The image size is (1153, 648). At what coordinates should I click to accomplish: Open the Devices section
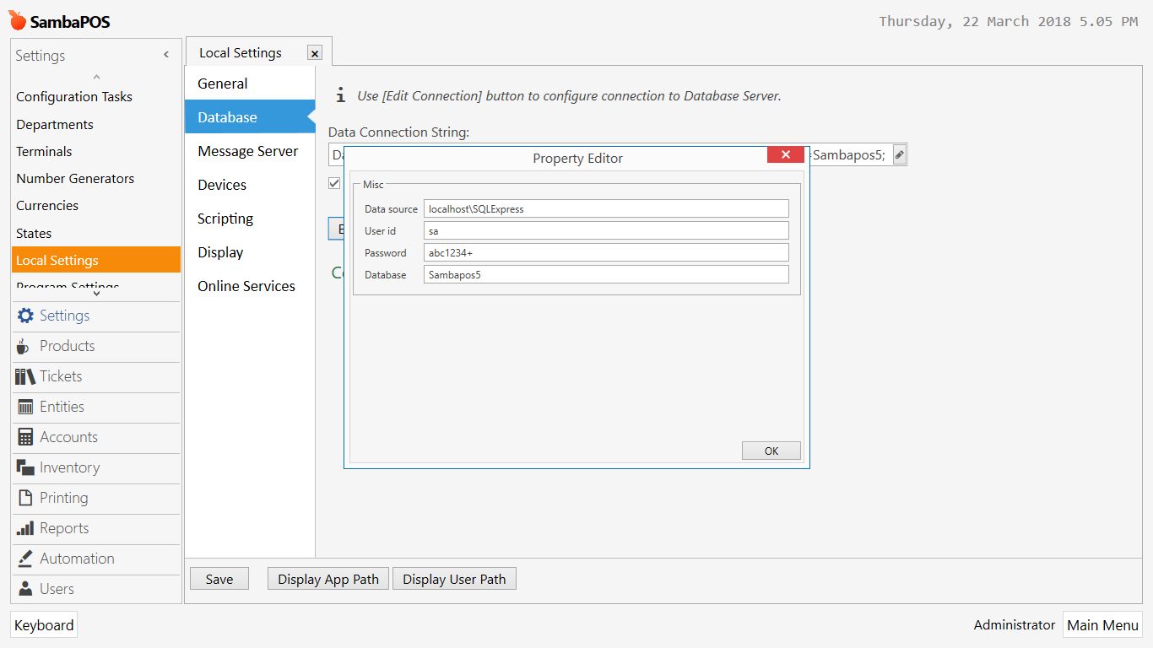point(250,185)
